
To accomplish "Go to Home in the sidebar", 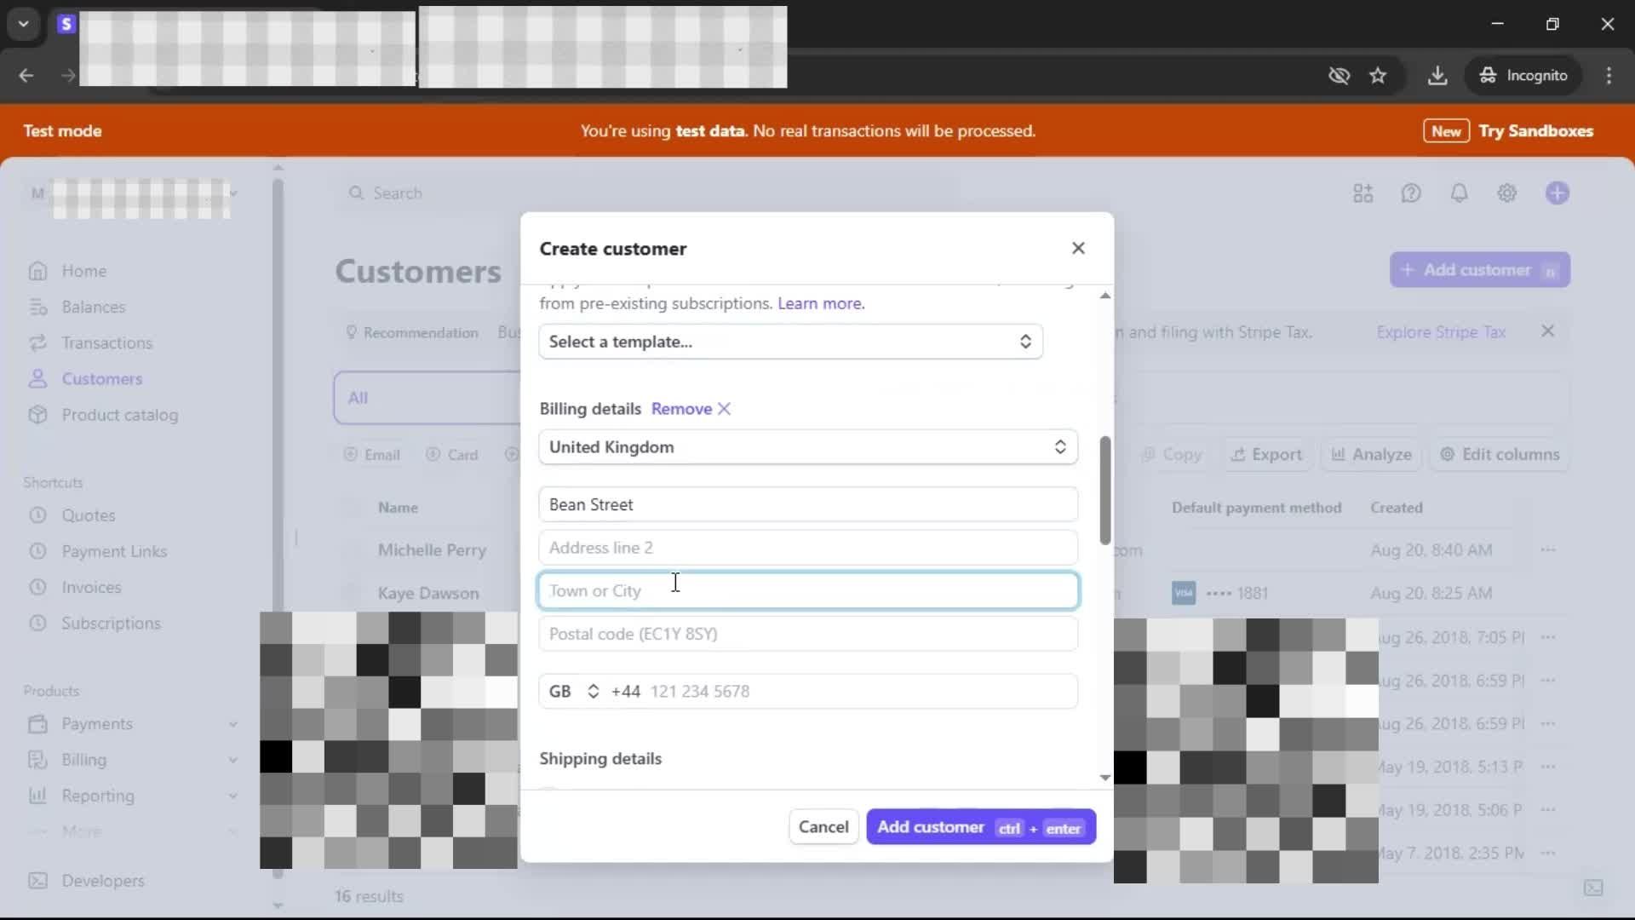I will [83, 271].
